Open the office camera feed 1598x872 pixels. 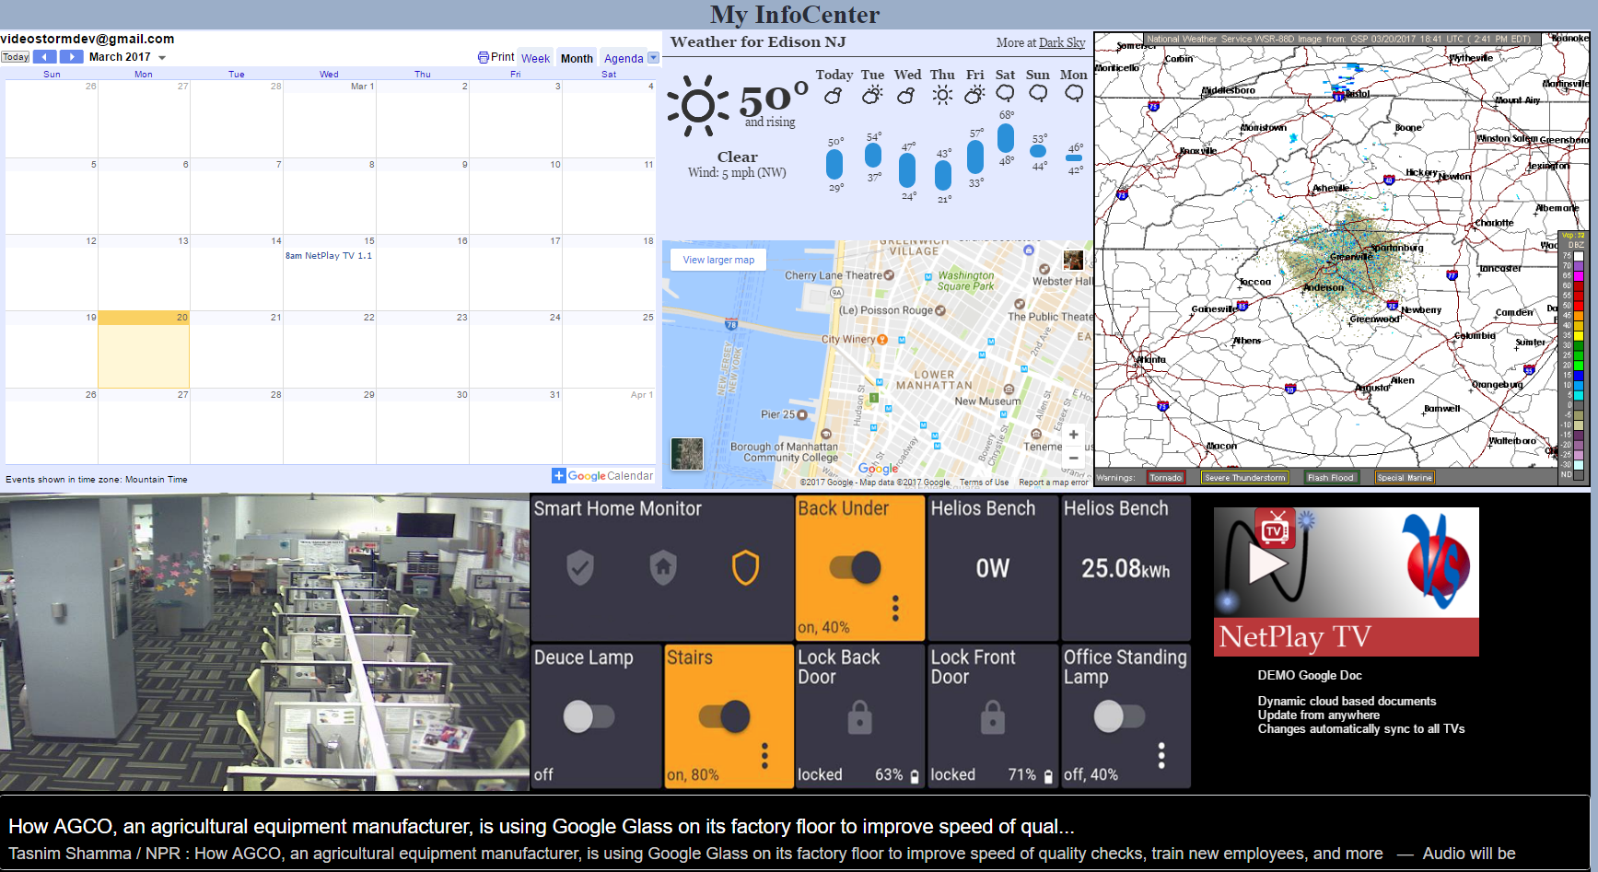[265, 643]
